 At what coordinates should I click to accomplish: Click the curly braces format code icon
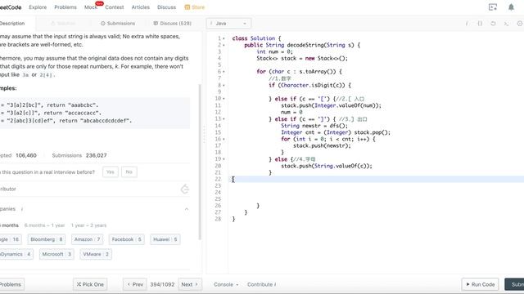pos(480,24)
